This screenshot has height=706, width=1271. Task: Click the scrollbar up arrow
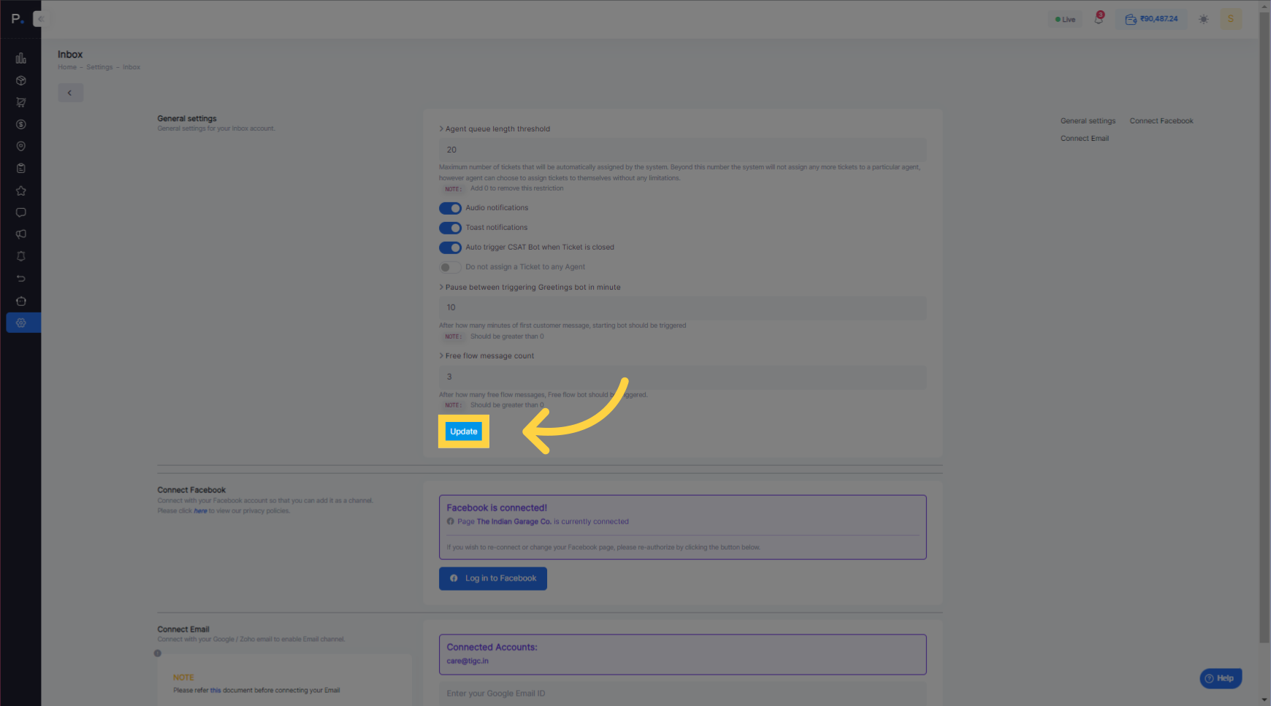click(x=1264, y=5)
